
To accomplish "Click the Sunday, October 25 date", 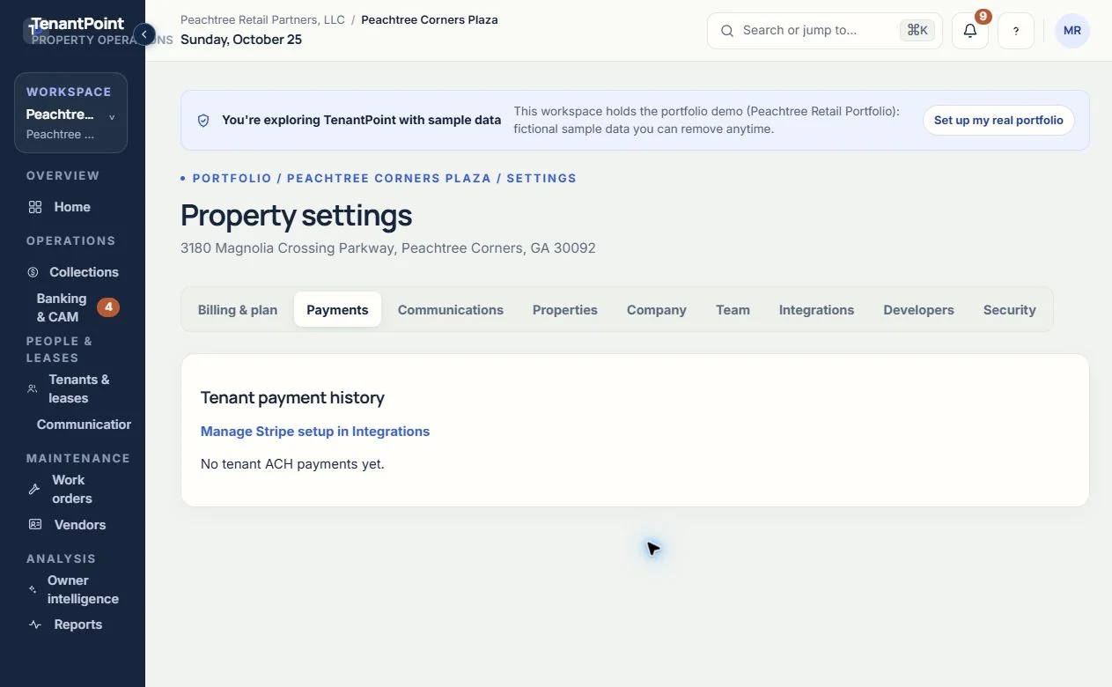I will [x=241, y=40].
